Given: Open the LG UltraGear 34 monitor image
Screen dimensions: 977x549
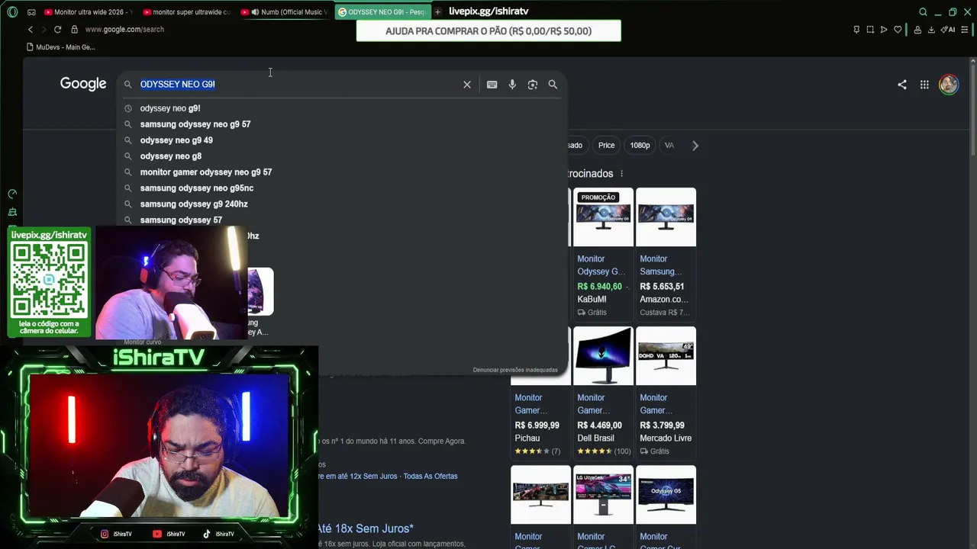Looking at the screenshot, I should [603, 495].
